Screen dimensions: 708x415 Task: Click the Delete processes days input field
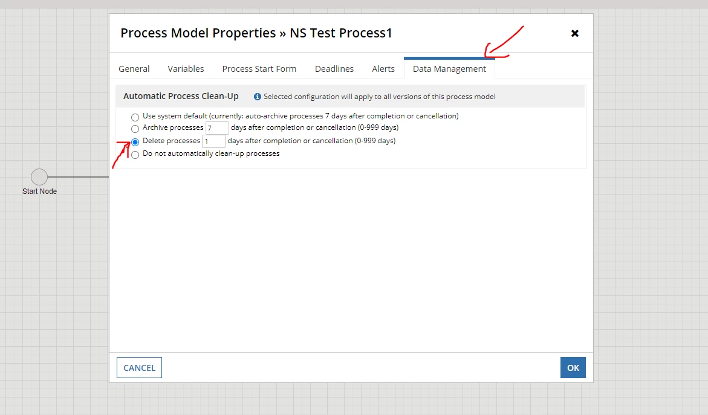pos(213,141)
